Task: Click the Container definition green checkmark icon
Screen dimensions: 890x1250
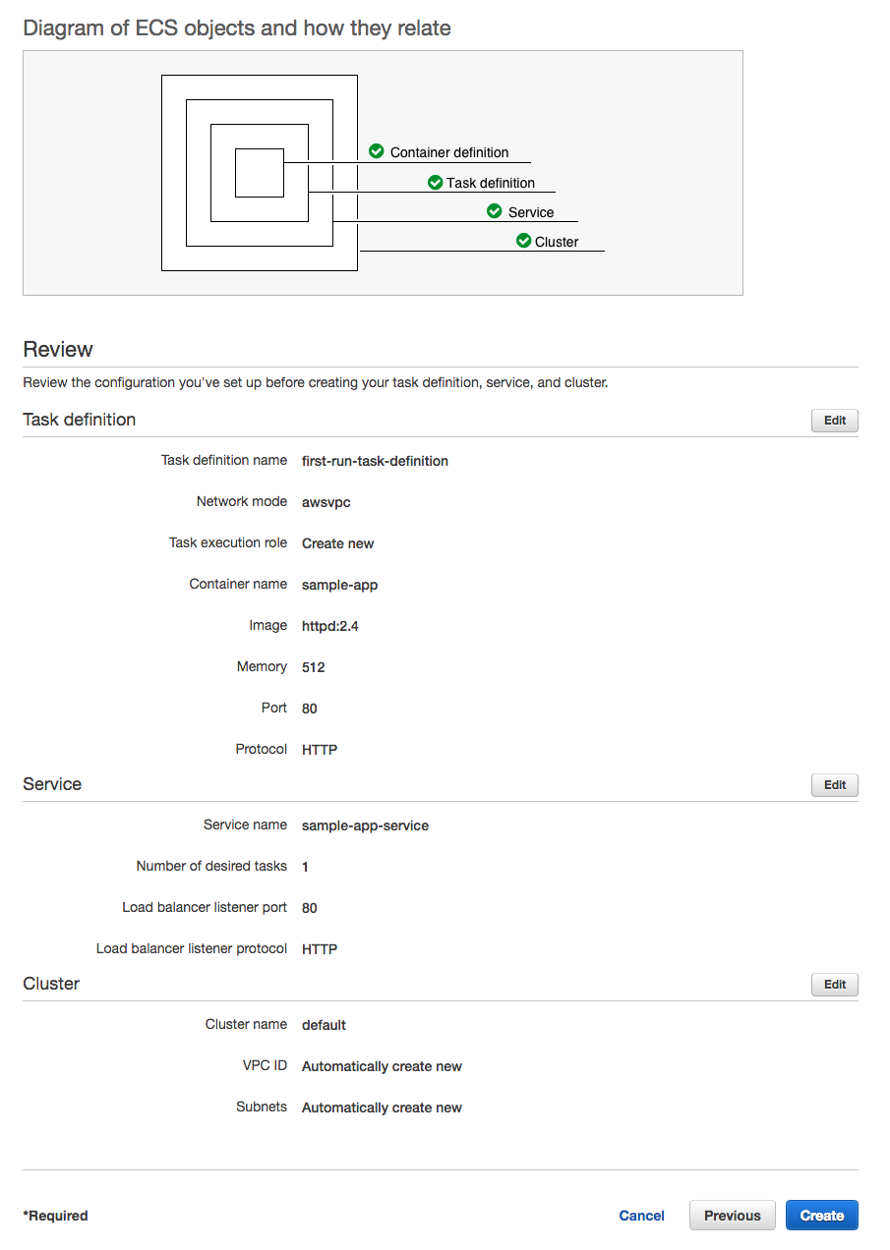Action: pyautogui.click(x=376, y=151)
